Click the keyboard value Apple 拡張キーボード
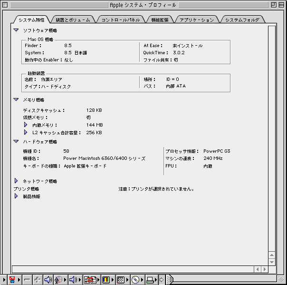The width and height of the screenshot is (287, 285). [x=85, y=166]
